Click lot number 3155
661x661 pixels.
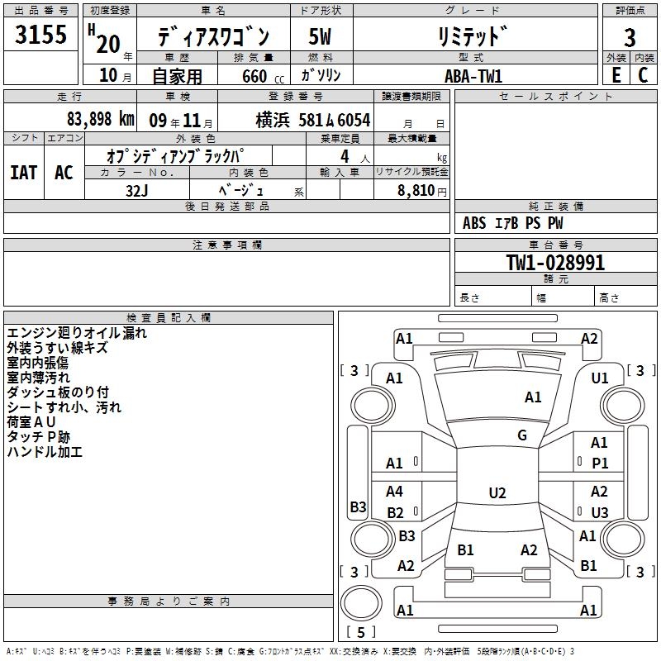point(41,36)
